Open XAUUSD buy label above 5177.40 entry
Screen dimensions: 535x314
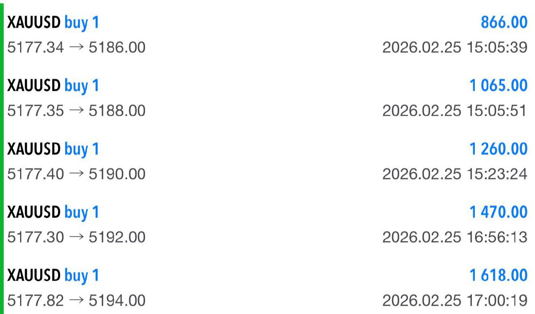[53, 149]
